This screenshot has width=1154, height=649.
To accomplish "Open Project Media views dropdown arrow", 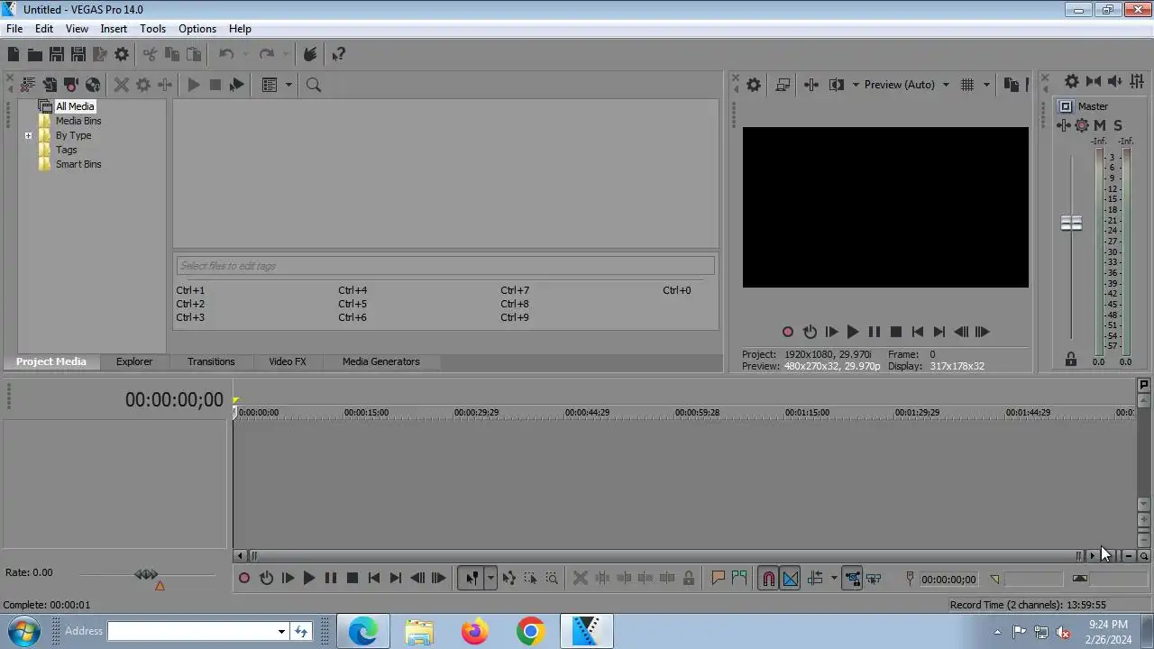I will point(288,85).
